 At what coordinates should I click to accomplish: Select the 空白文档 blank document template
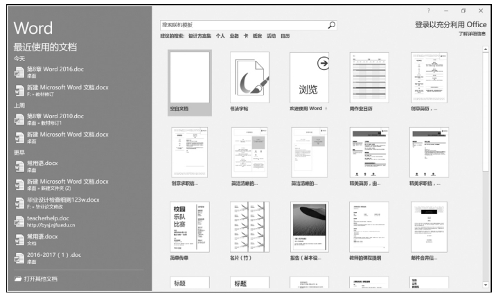click(x=190, y=82)
